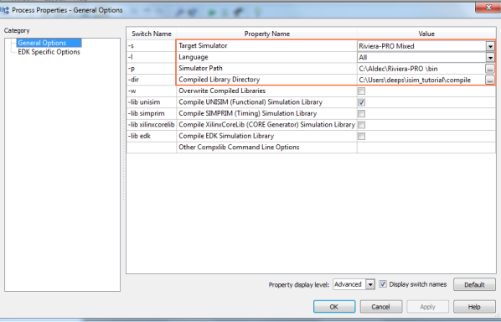Click the Compiled Library Directory value field
Screen dimensions: 501x322
click(421, 80)
